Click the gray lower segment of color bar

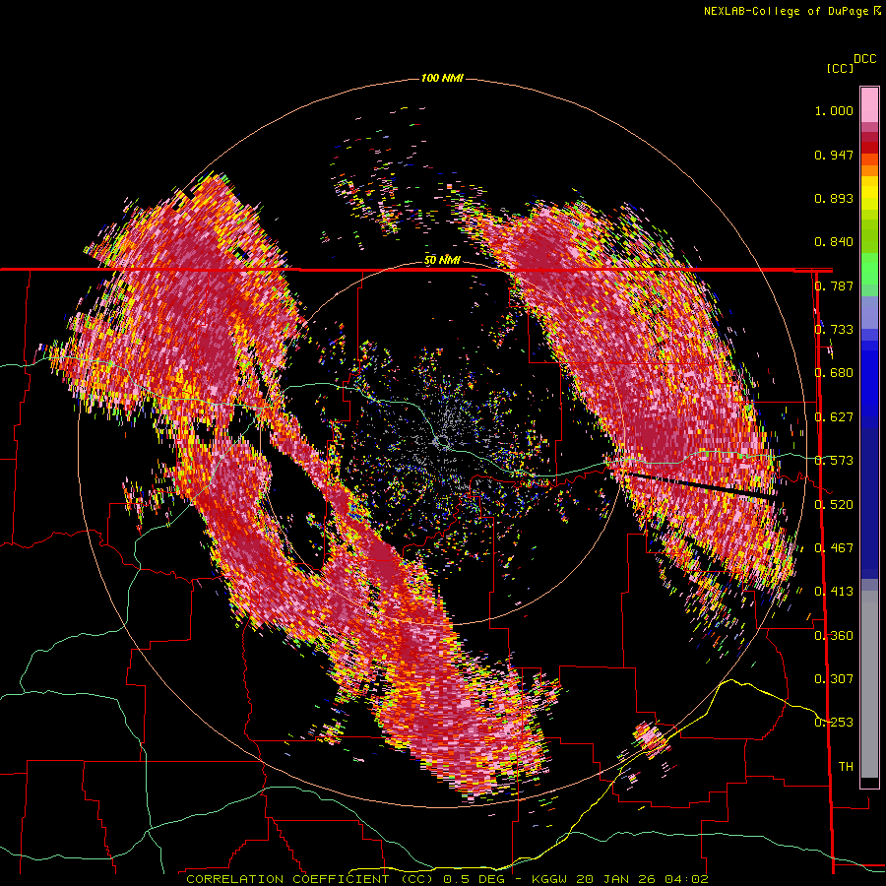(x=869, y=684)
